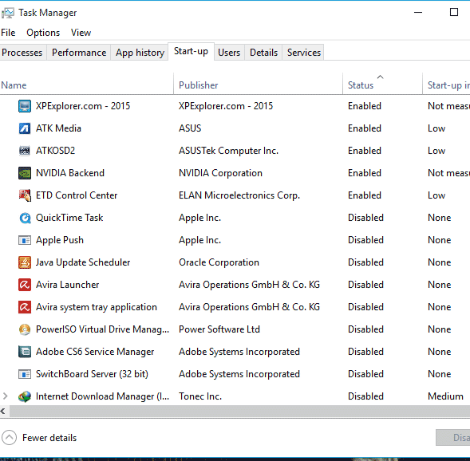Screen dimensions: 470x461
Task: Click the Fewer details link text
Action: (49, 438)
